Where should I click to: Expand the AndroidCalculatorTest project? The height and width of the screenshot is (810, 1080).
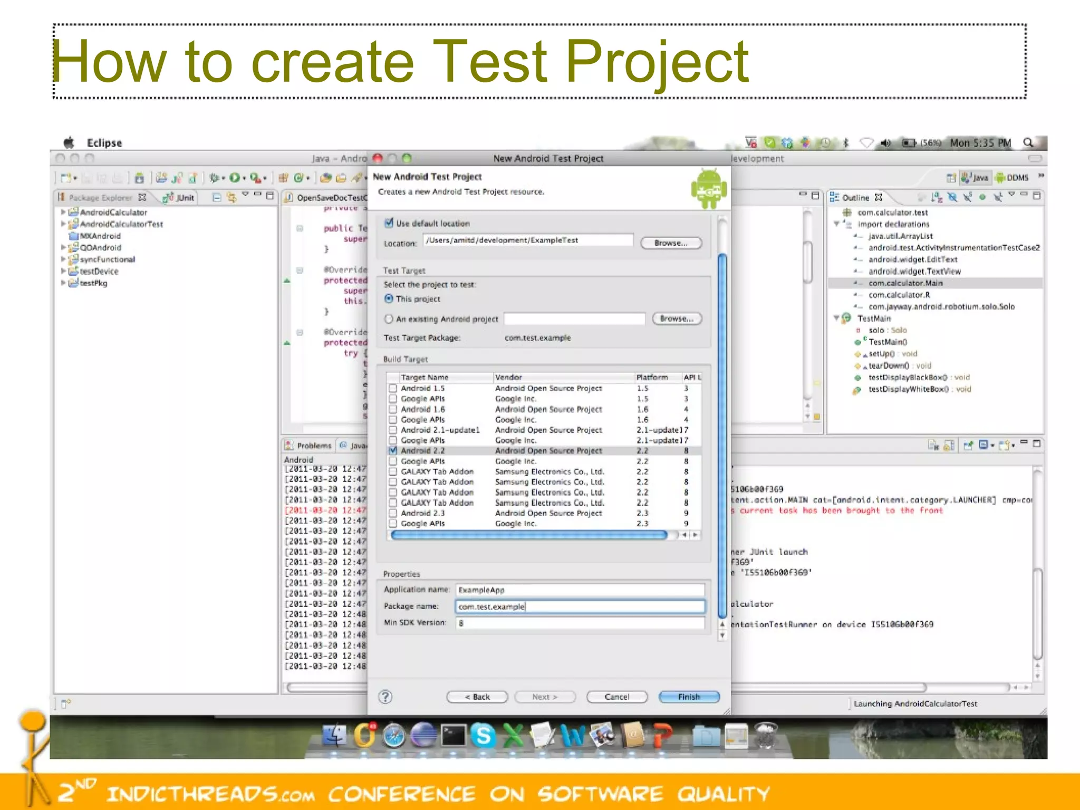click(x=63, y=224)
